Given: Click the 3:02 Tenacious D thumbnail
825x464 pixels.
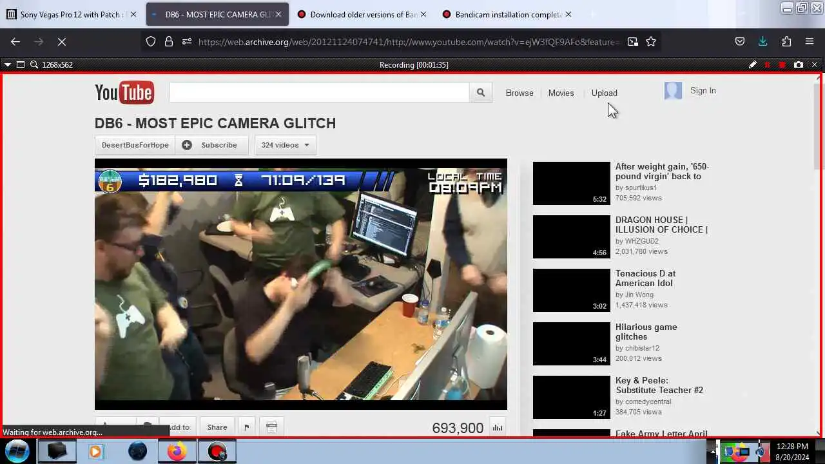Looking at the screenshot, I should (x=572, y=290).
